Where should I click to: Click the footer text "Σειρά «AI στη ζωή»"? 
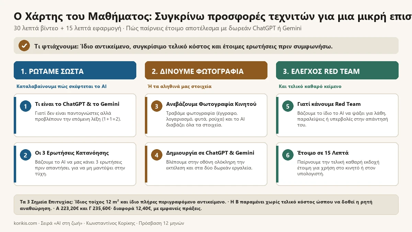(62, 223)
